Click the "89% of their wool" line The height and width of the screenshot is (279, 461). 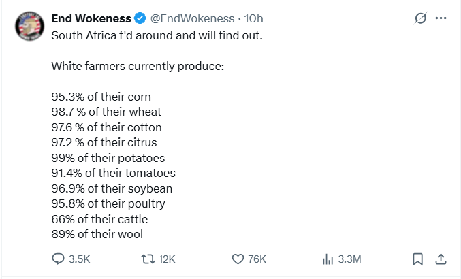pyautogui.click(x=97, y=234)
